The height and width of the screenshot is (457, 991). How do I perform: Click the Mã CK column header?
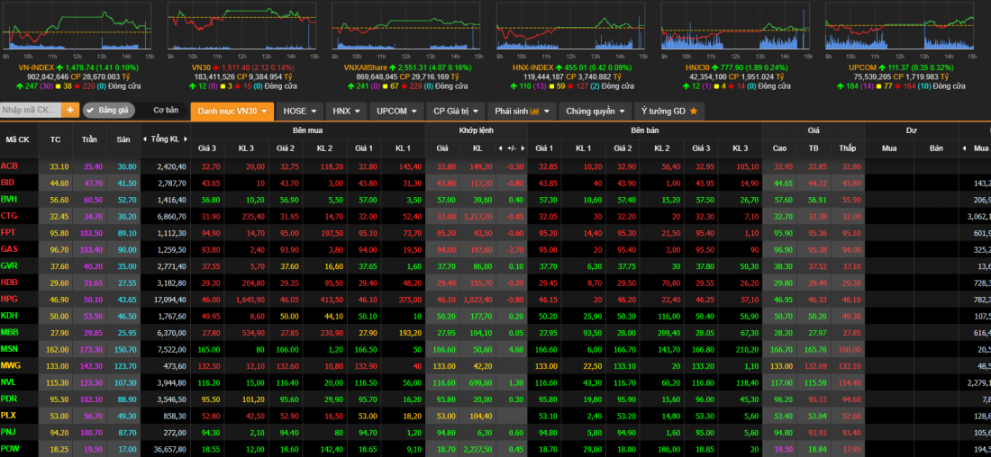click(18, 139)
